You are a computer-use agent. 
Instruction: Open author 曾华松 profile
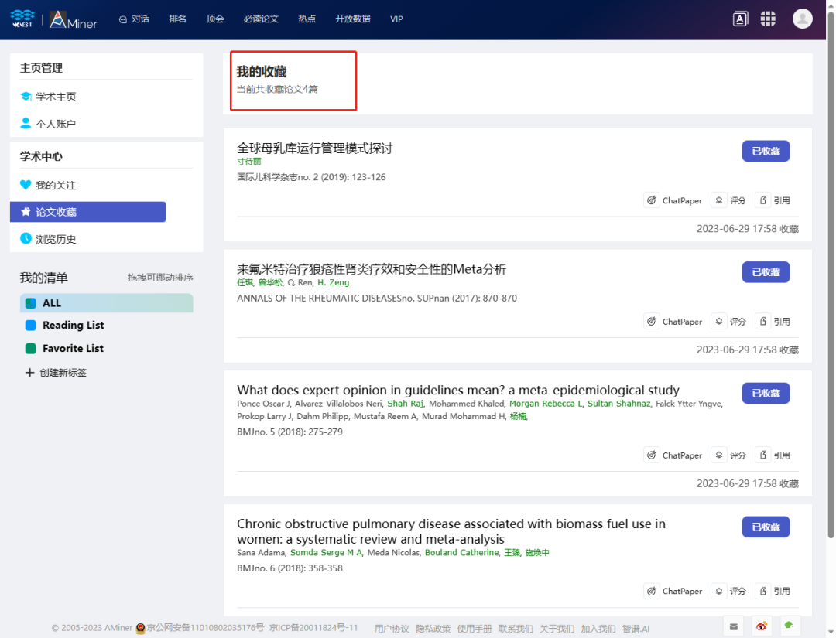(x=270, y=283)
